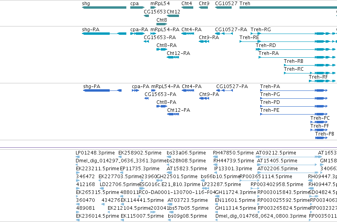The height and width of the screenshot is (222, 337).
Task: Click the cpa-PA protein feature
Action: 135,90
